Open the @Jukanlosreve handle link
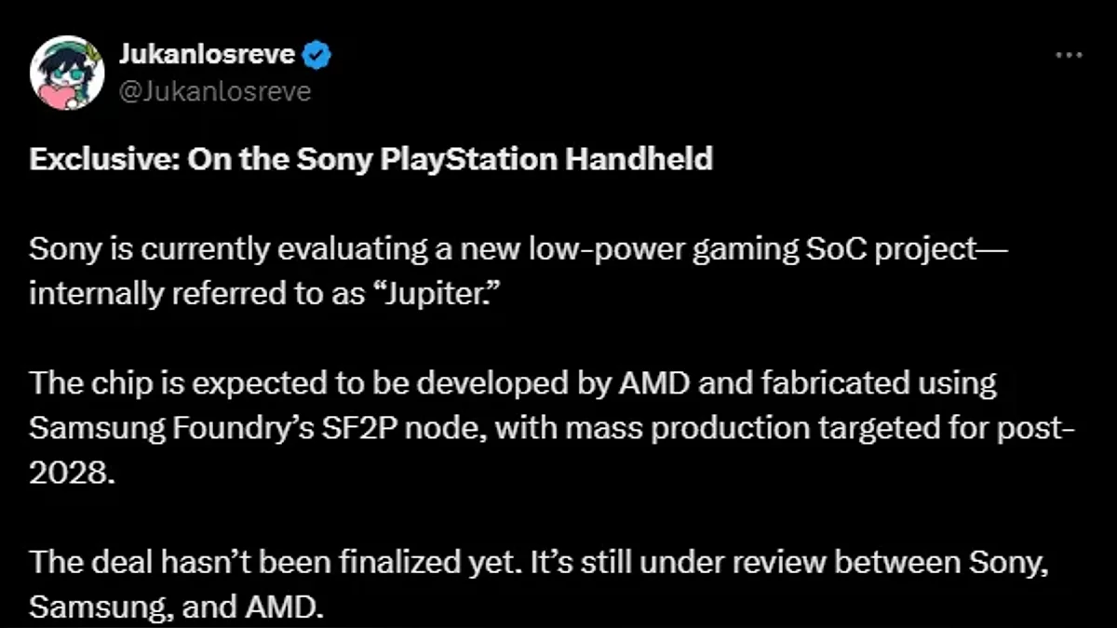1117x628 pixels. point(214,91)
